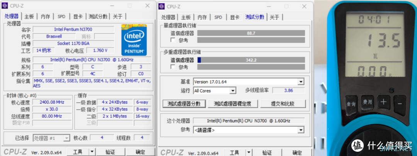Open 显卡 tab in the right CPU-Z window
The height and width of the screenshot is (156, 417).
point(235,17)
